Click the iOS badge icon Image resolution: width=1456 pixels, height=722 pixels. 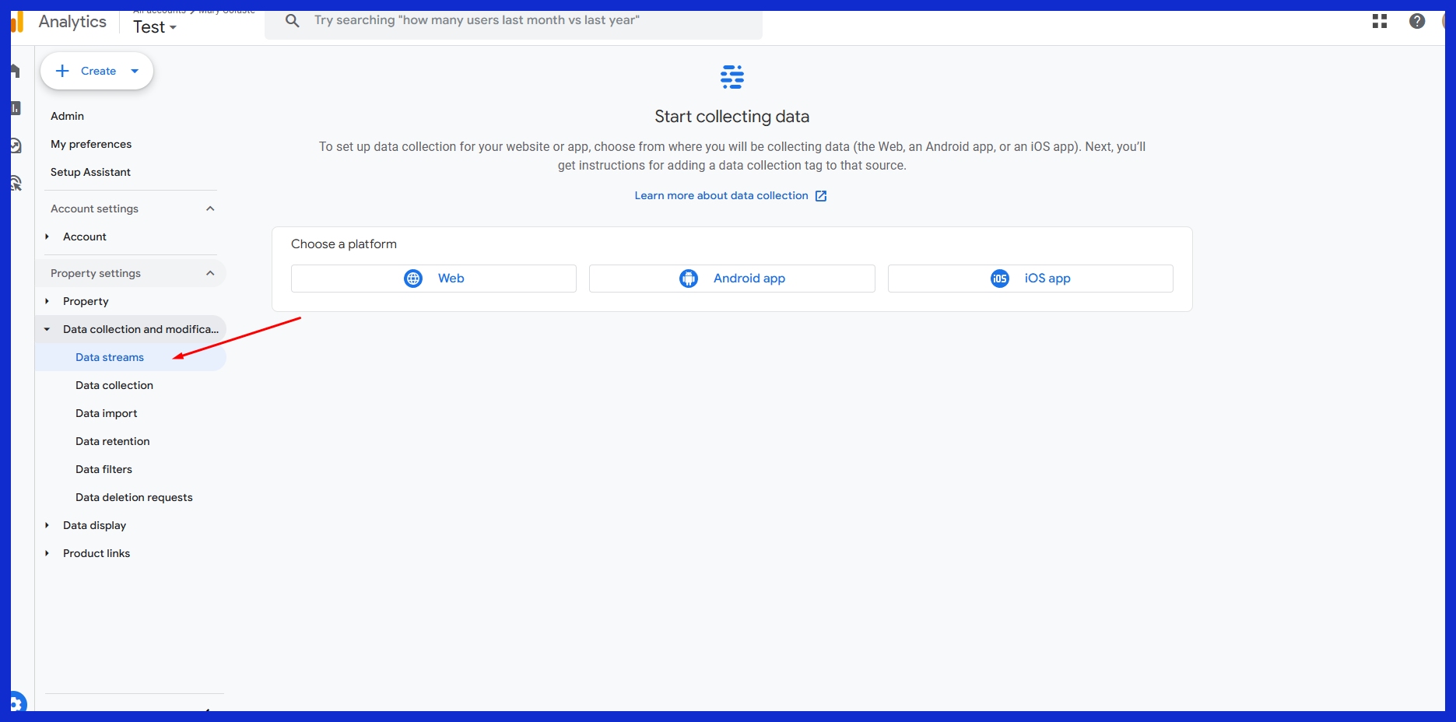(1000, 279)
